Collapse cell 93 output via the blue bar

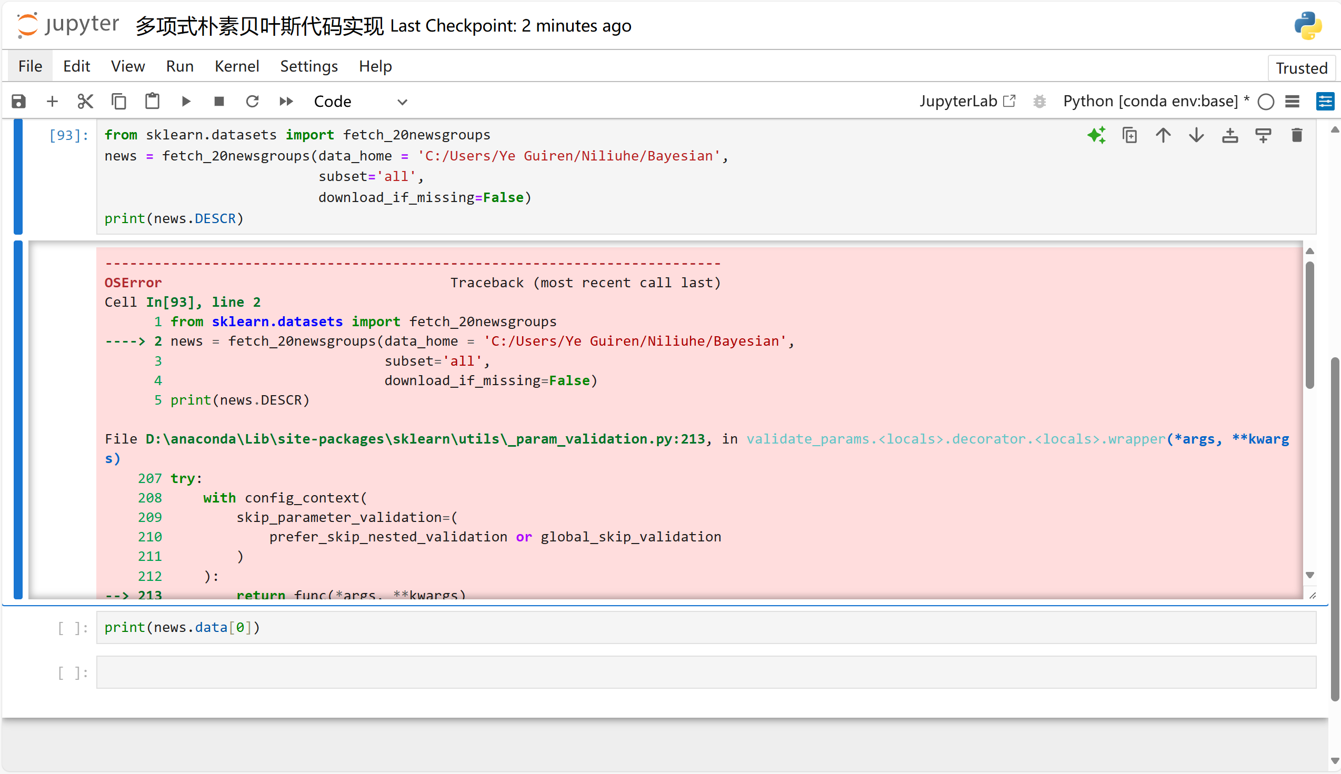pos(18,419)
